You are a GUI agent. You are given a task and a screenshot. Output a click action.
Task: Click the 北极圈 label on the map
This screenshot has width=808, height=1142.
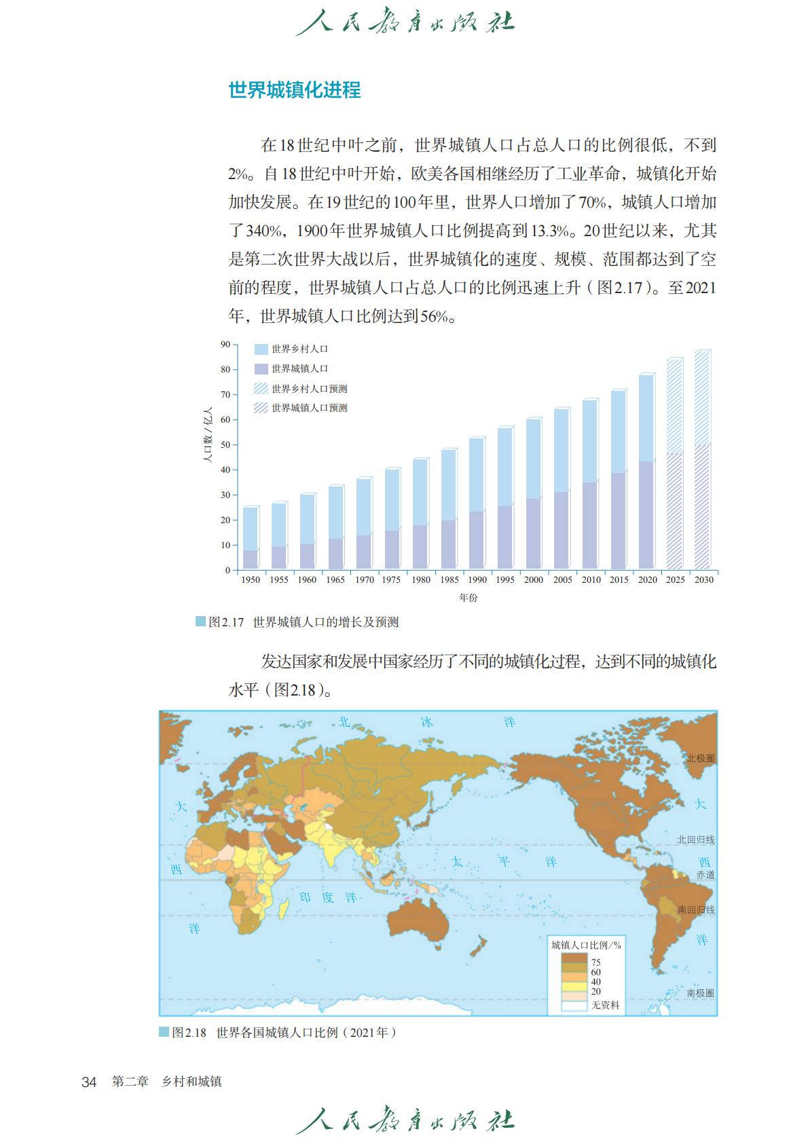coord(700,759)
